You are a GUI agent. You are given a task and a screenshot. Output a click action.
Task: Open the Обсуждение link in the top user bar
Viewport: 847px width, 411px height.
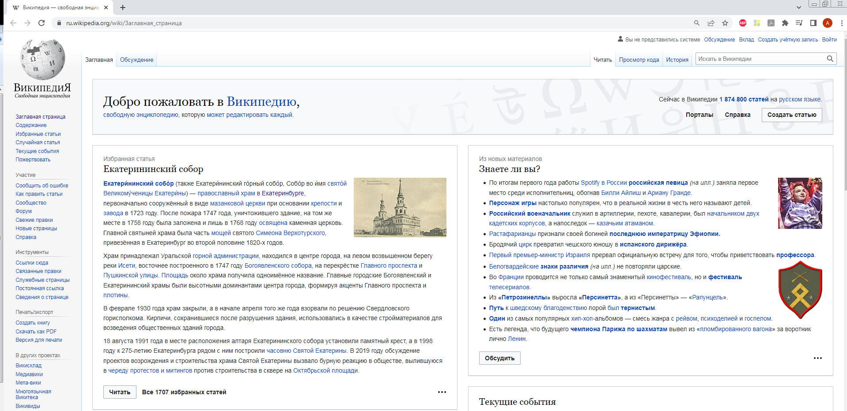719,39
